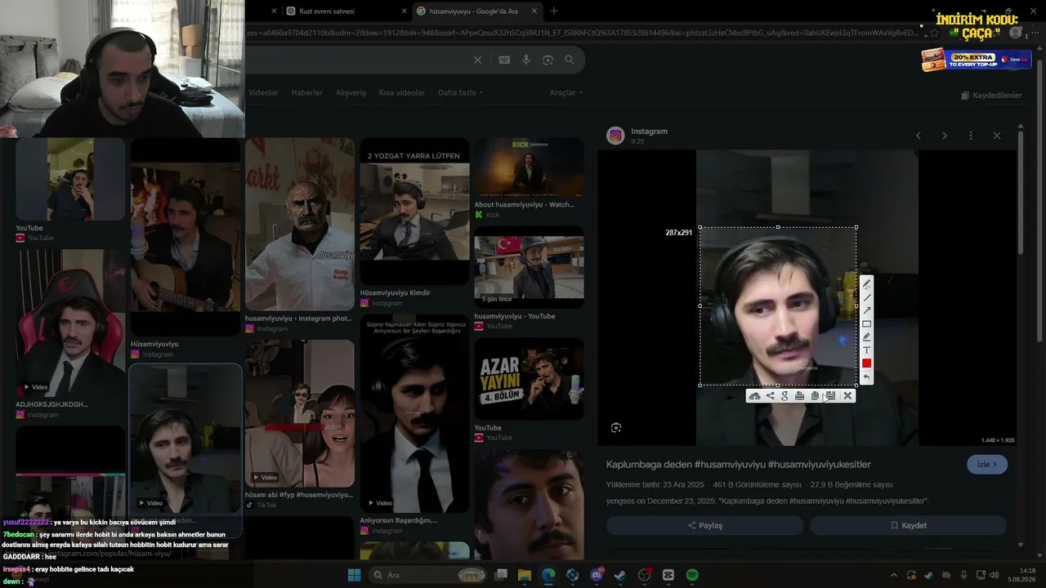The width and height of the screenshot is (1046, 588).
Task: Open Kaydedilenler saved items
Action: pos(992,96)
